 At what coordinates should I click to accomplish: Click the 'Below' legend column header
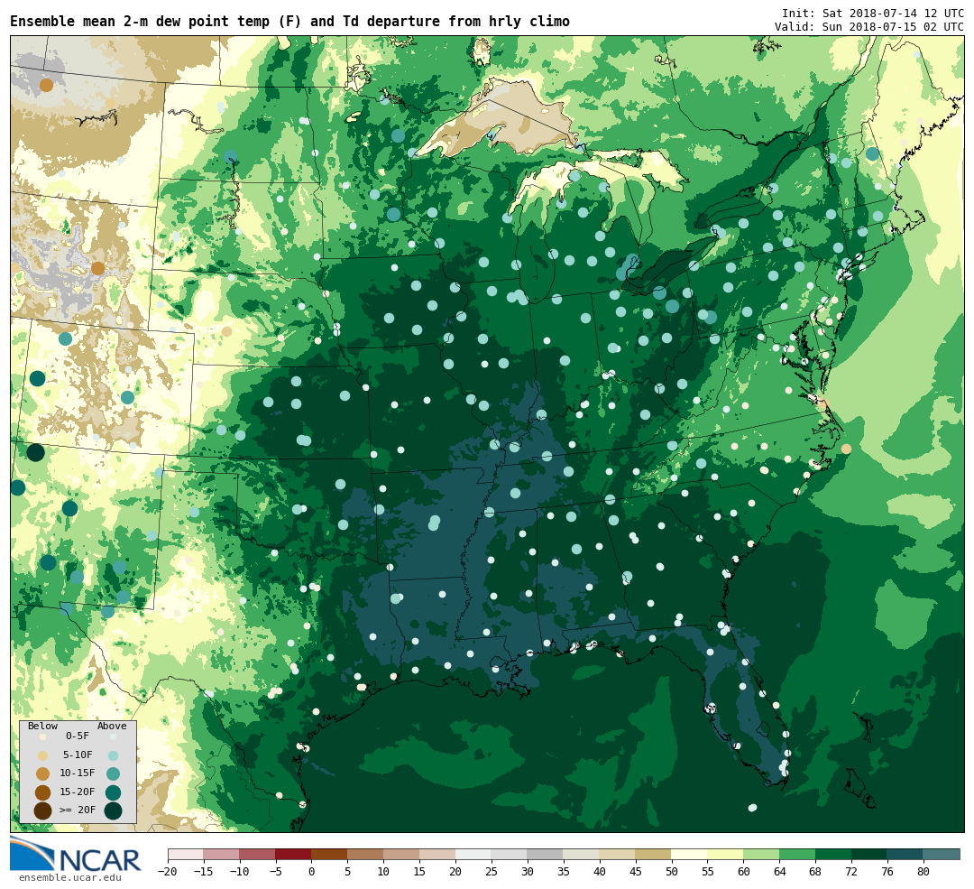pyautogui.click(x=42, y=726)
